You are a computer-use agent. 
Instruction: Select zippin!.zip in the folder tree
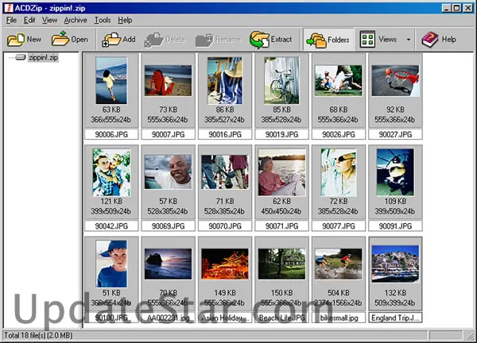click(x=44, y=58)
